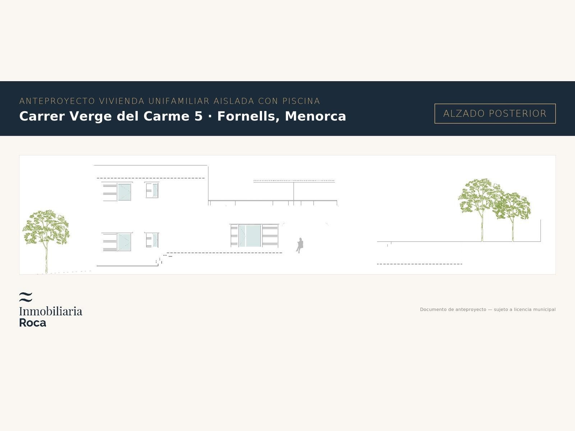
Task: Click the small ground-floor narrow window
Action: [x=152, y=240]
